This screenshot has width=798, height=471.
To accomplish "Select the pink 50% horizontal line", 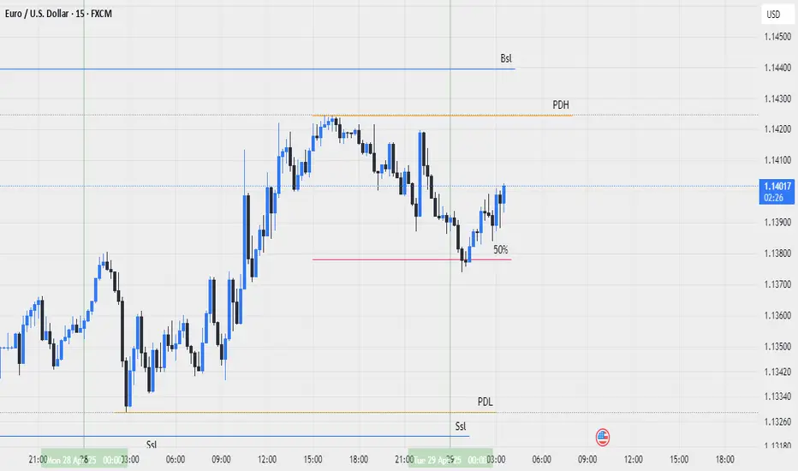I will 412,259.
